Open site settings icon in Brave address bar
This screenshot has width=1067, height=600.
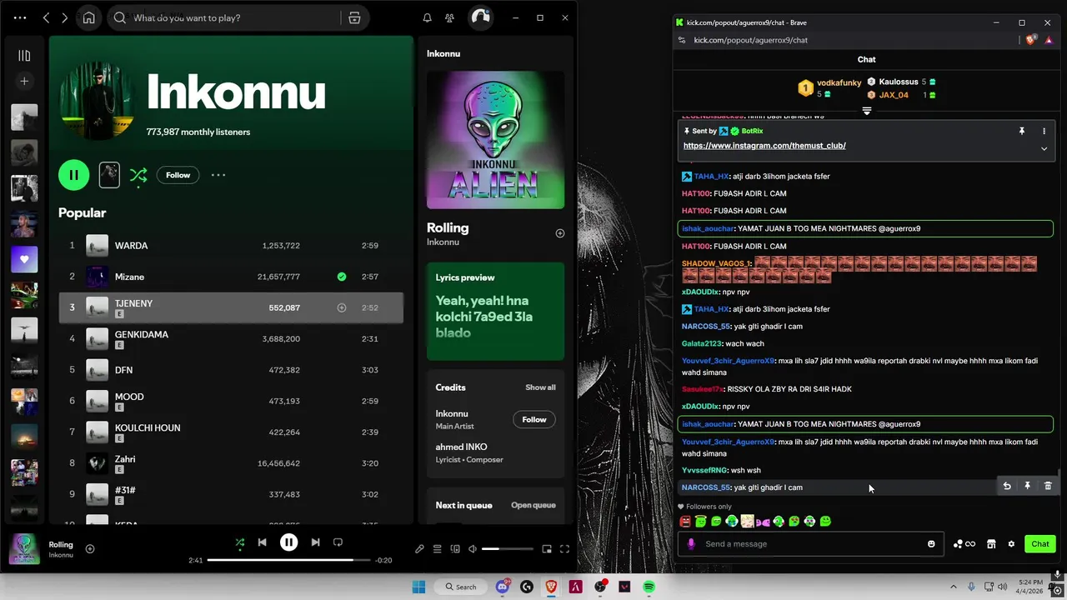tap(682, 40)
